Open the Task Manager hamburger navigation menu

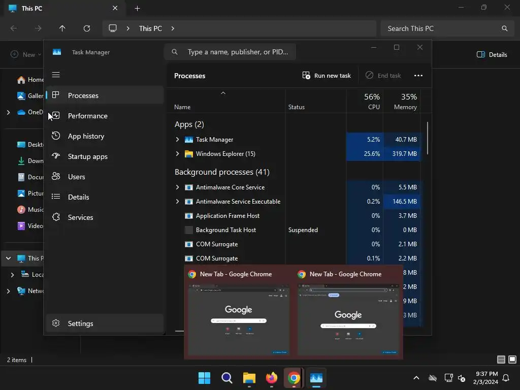(56, 75)
